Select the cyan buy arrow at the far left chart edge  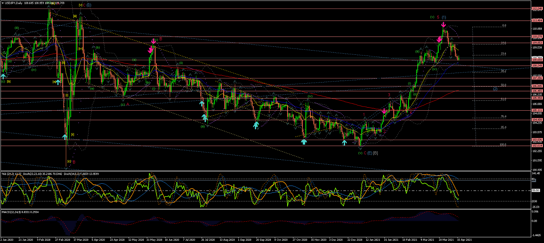tap(3, 76)
